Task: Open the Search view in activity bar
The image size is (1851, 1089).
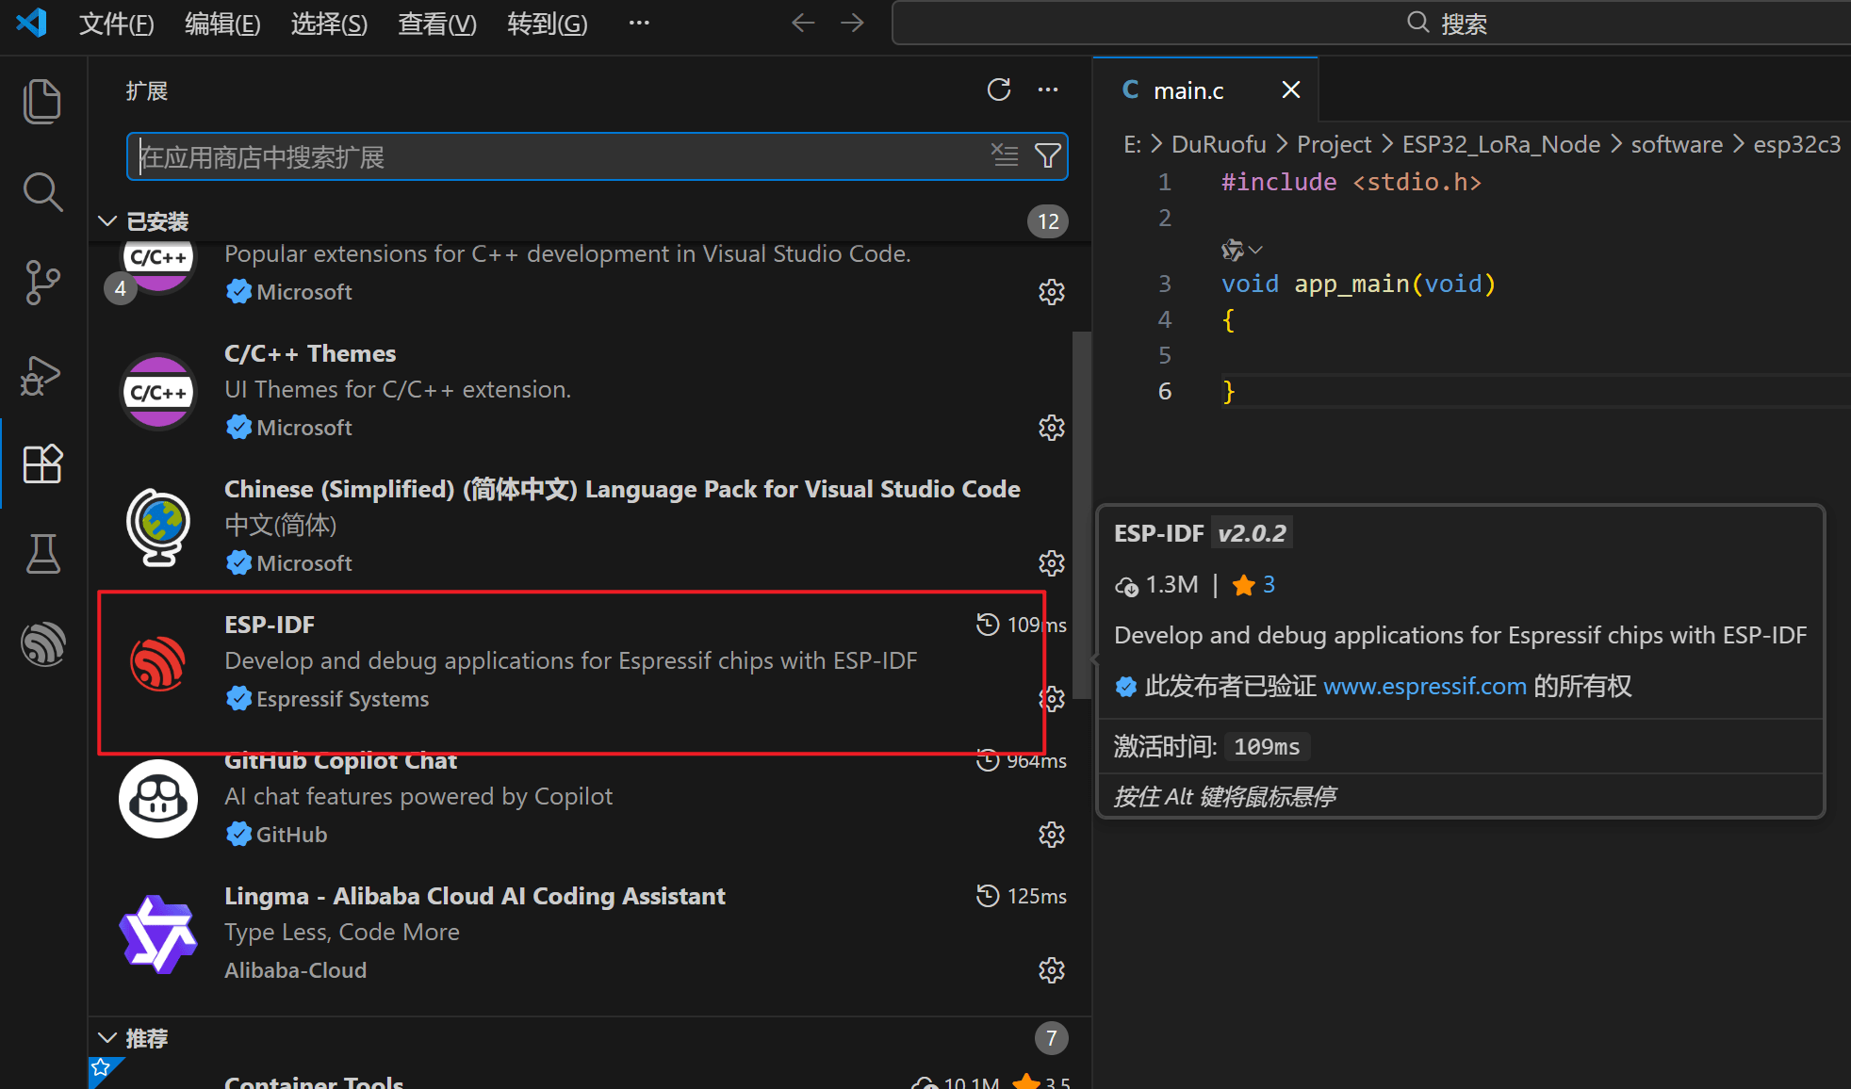Action: pyautogui.click(x=42, y=192)
